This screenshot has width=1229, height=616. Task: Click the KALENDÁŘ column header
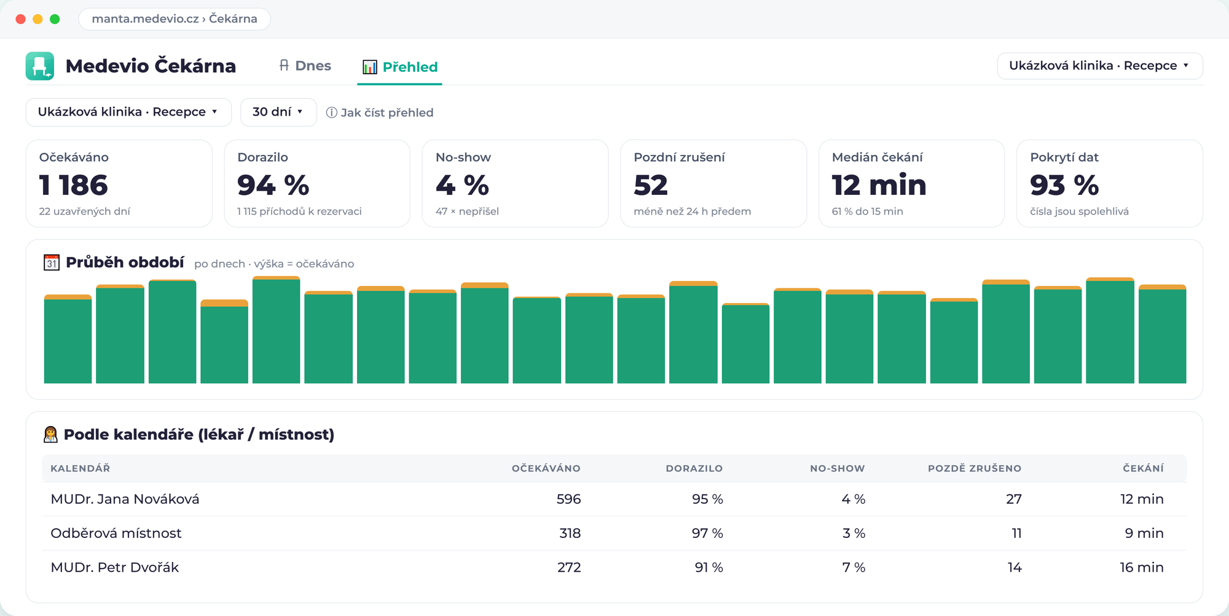click(80, 468)
